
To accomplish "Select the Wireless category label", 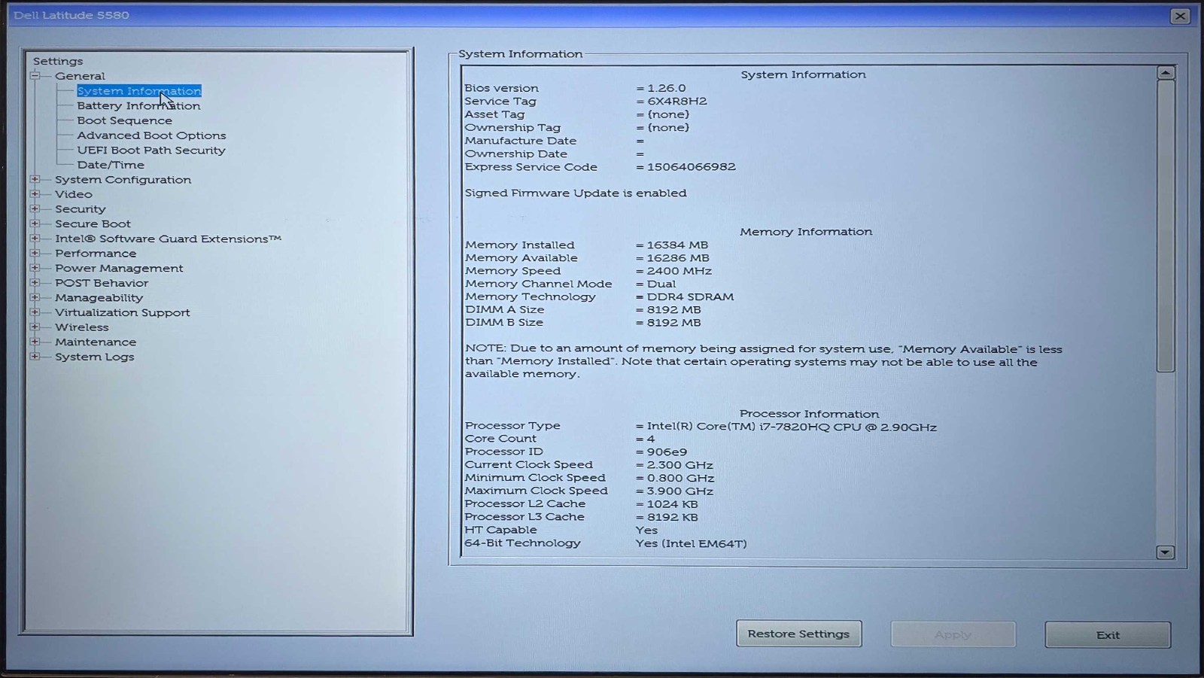I will click(x=82, y=327).
